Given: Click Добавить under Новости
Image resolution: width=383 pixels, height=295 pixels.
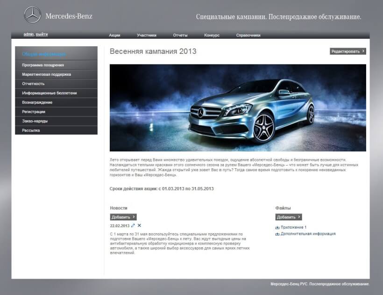Looking at the screenshot, I should [x=123, y=217].
